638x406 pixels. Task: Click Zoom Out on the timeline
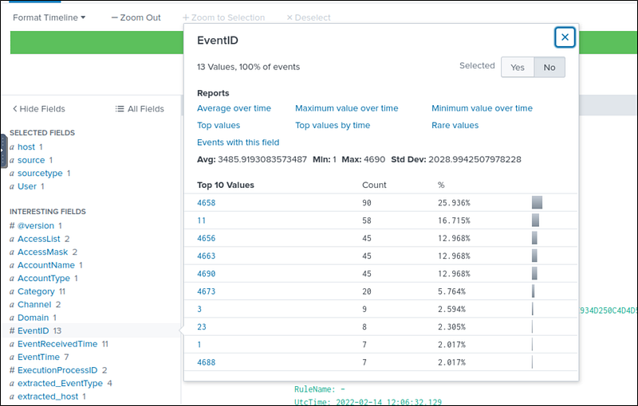[136, 18]
